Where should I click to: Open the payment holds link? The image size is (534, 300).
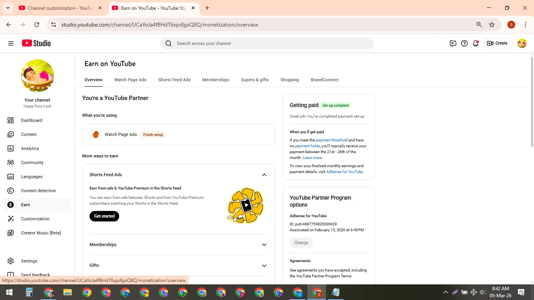307,146
